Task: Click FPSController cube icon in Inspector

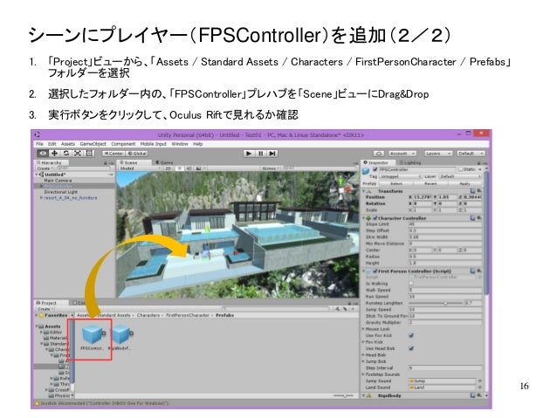Action: point(366,171)
